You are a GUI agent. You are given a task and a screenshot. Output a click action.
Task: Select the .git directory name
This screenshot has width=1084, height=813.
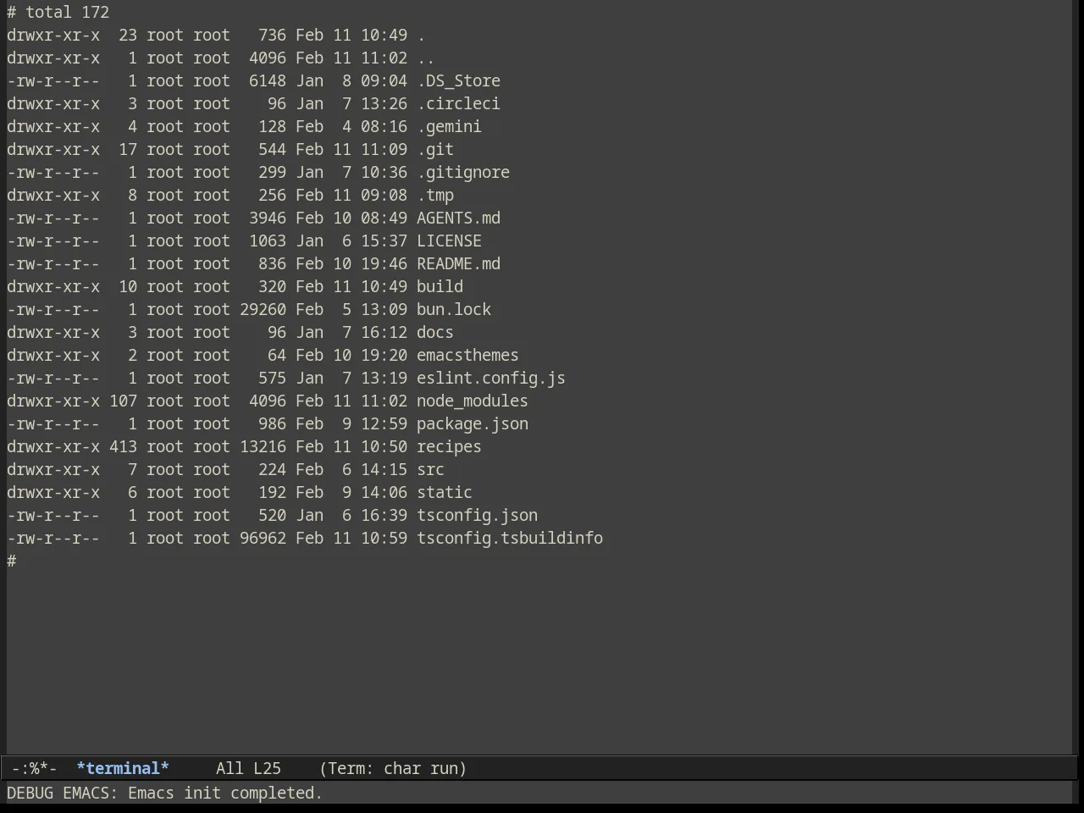(x=435, y=149)
